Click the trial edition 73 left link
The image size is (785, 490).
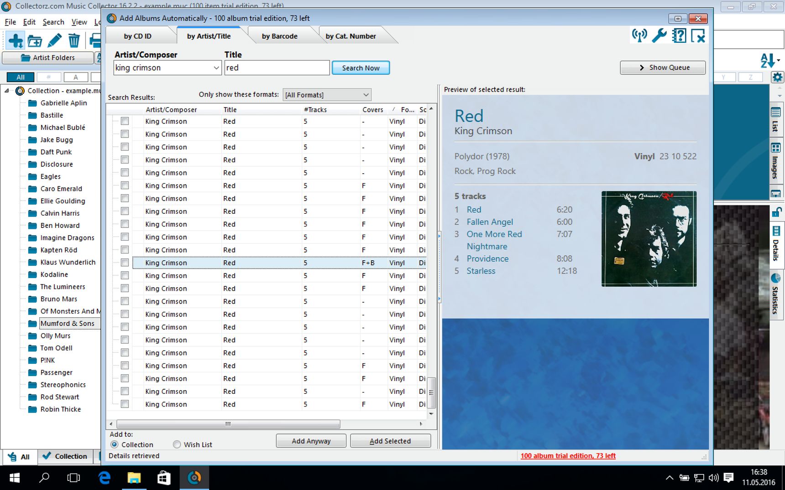(x=568, y=456)
